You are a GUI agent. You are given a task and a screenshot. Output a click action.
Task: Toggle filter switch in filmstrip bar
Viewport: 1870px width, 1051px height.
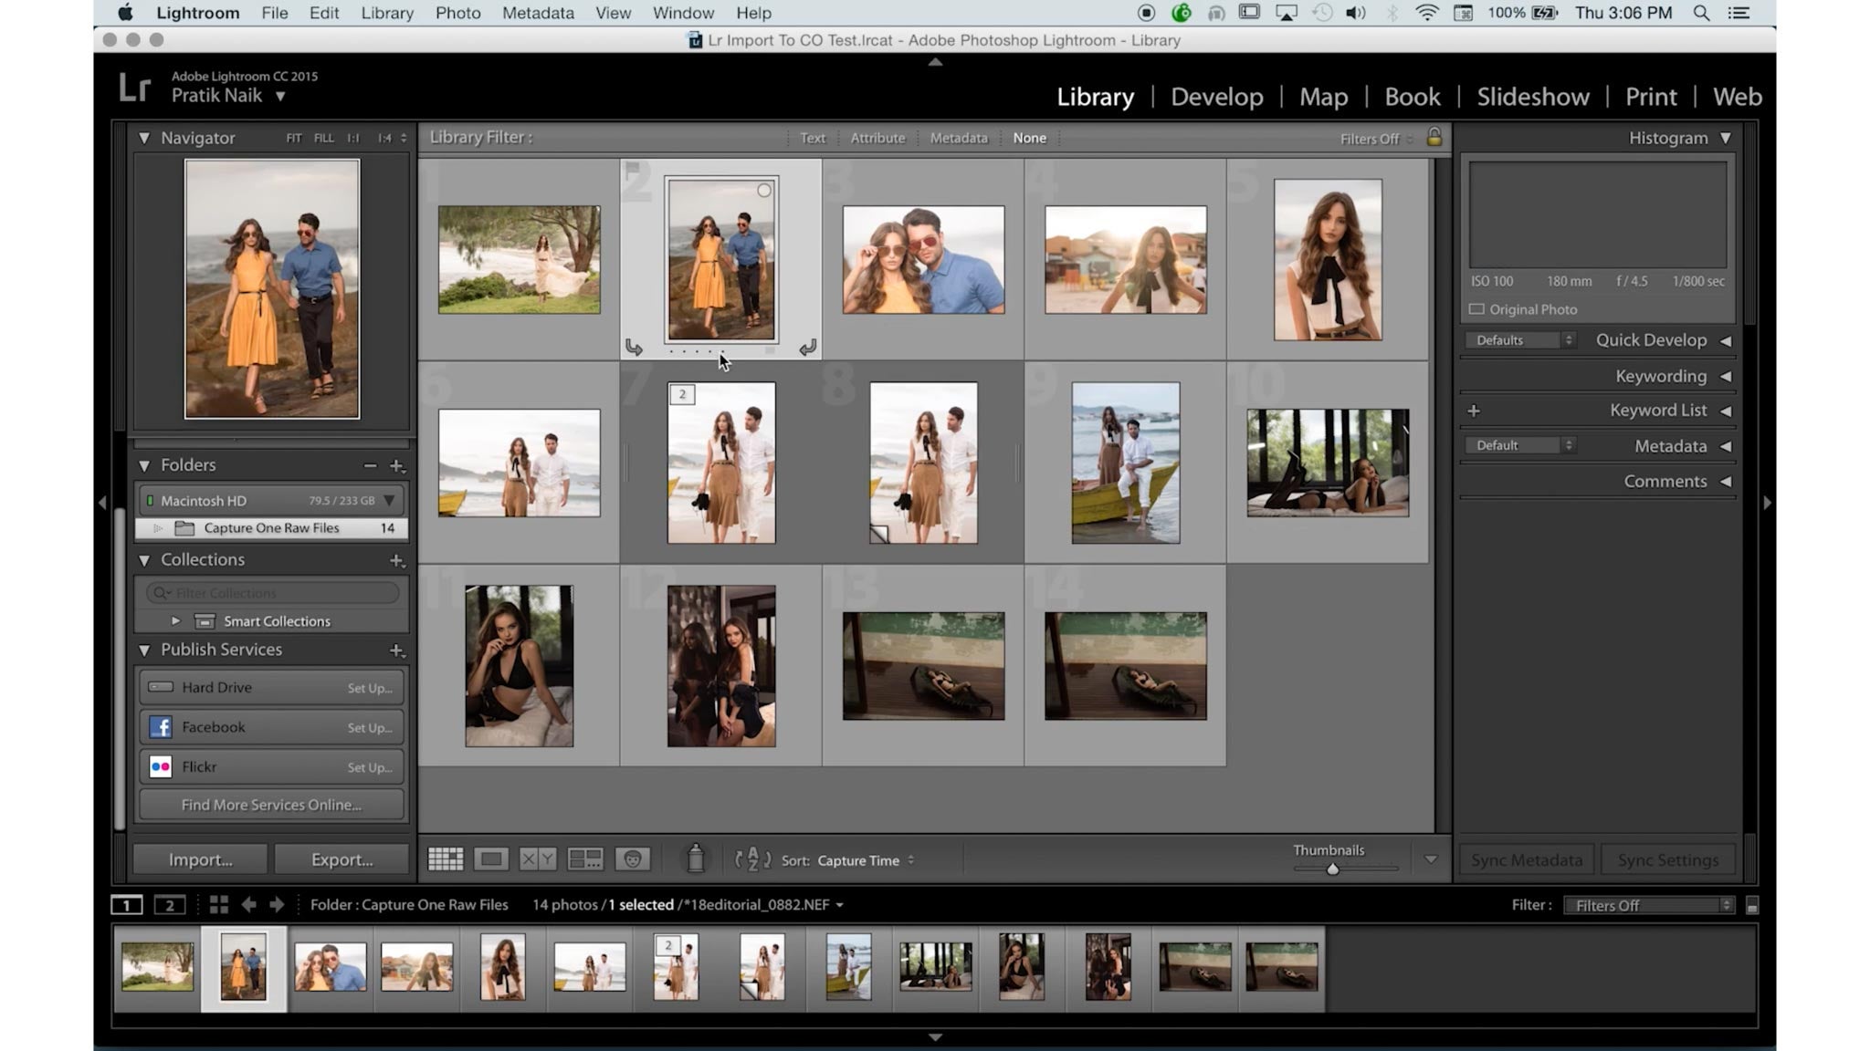coord(1751,906)
